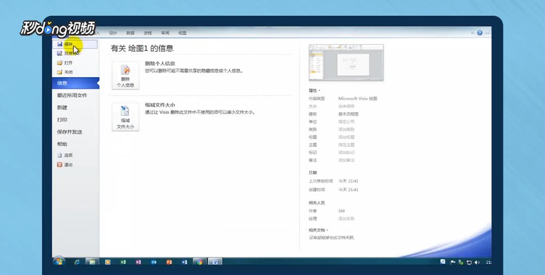
Task: Open 最近所用文件 (Recent files)
Action: [72, 95]
